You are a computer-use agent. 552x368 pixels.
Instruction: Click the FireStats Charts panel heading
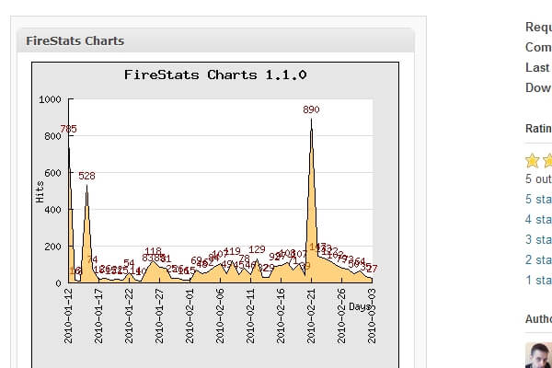75,40
